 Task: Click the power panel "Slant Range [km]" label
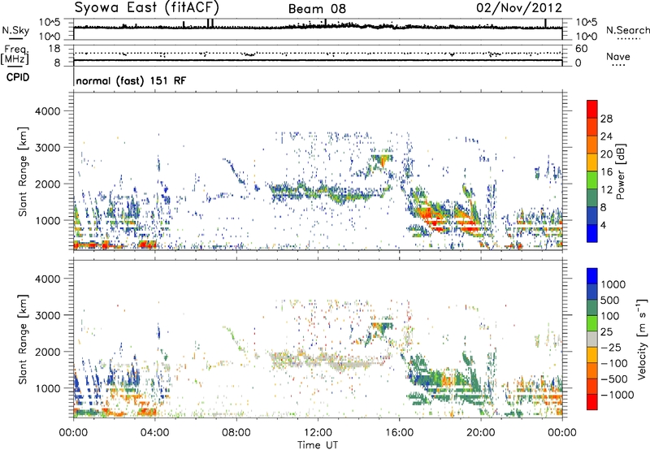tap(24, 171)
